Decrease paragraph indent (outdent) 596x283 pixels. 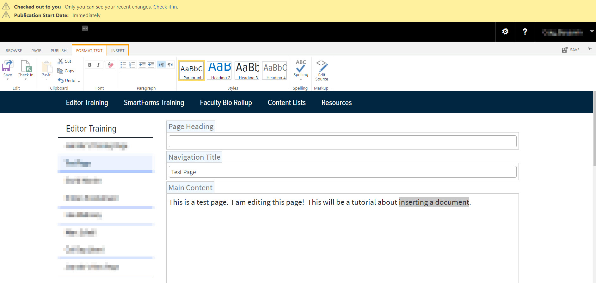(x=142, y=65)
